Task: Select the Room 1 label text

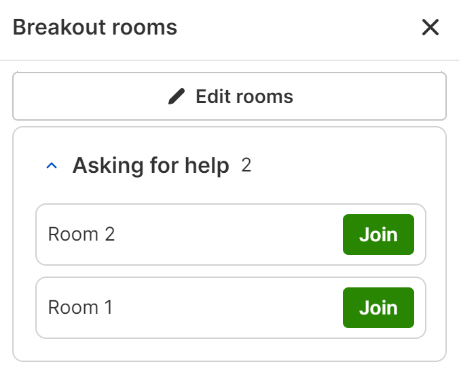Action: pyautogui.click(x=80, y=308)
